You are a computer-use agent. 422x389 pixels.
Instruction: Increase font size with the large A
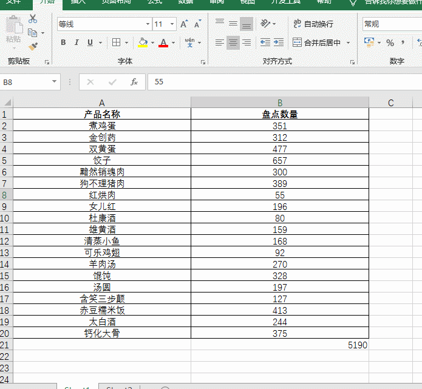pyautogui.click(x=184, y=24)
